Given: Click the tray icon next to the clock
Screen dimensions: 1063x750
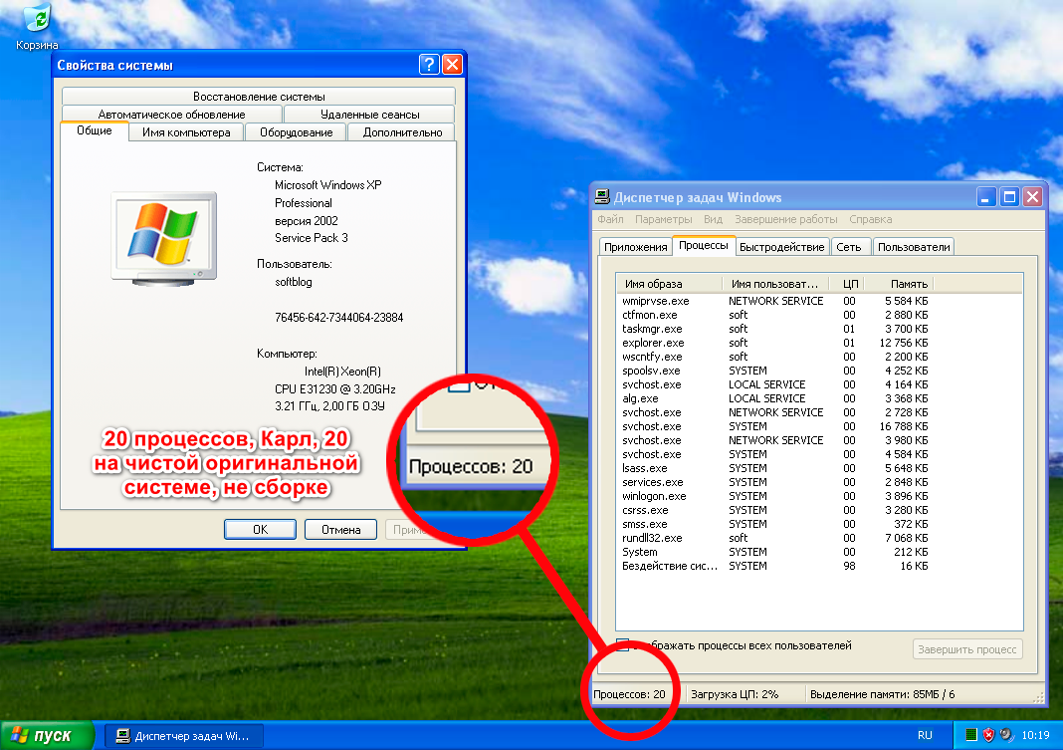Looking at the screenshot, I should pos(1006,735).
